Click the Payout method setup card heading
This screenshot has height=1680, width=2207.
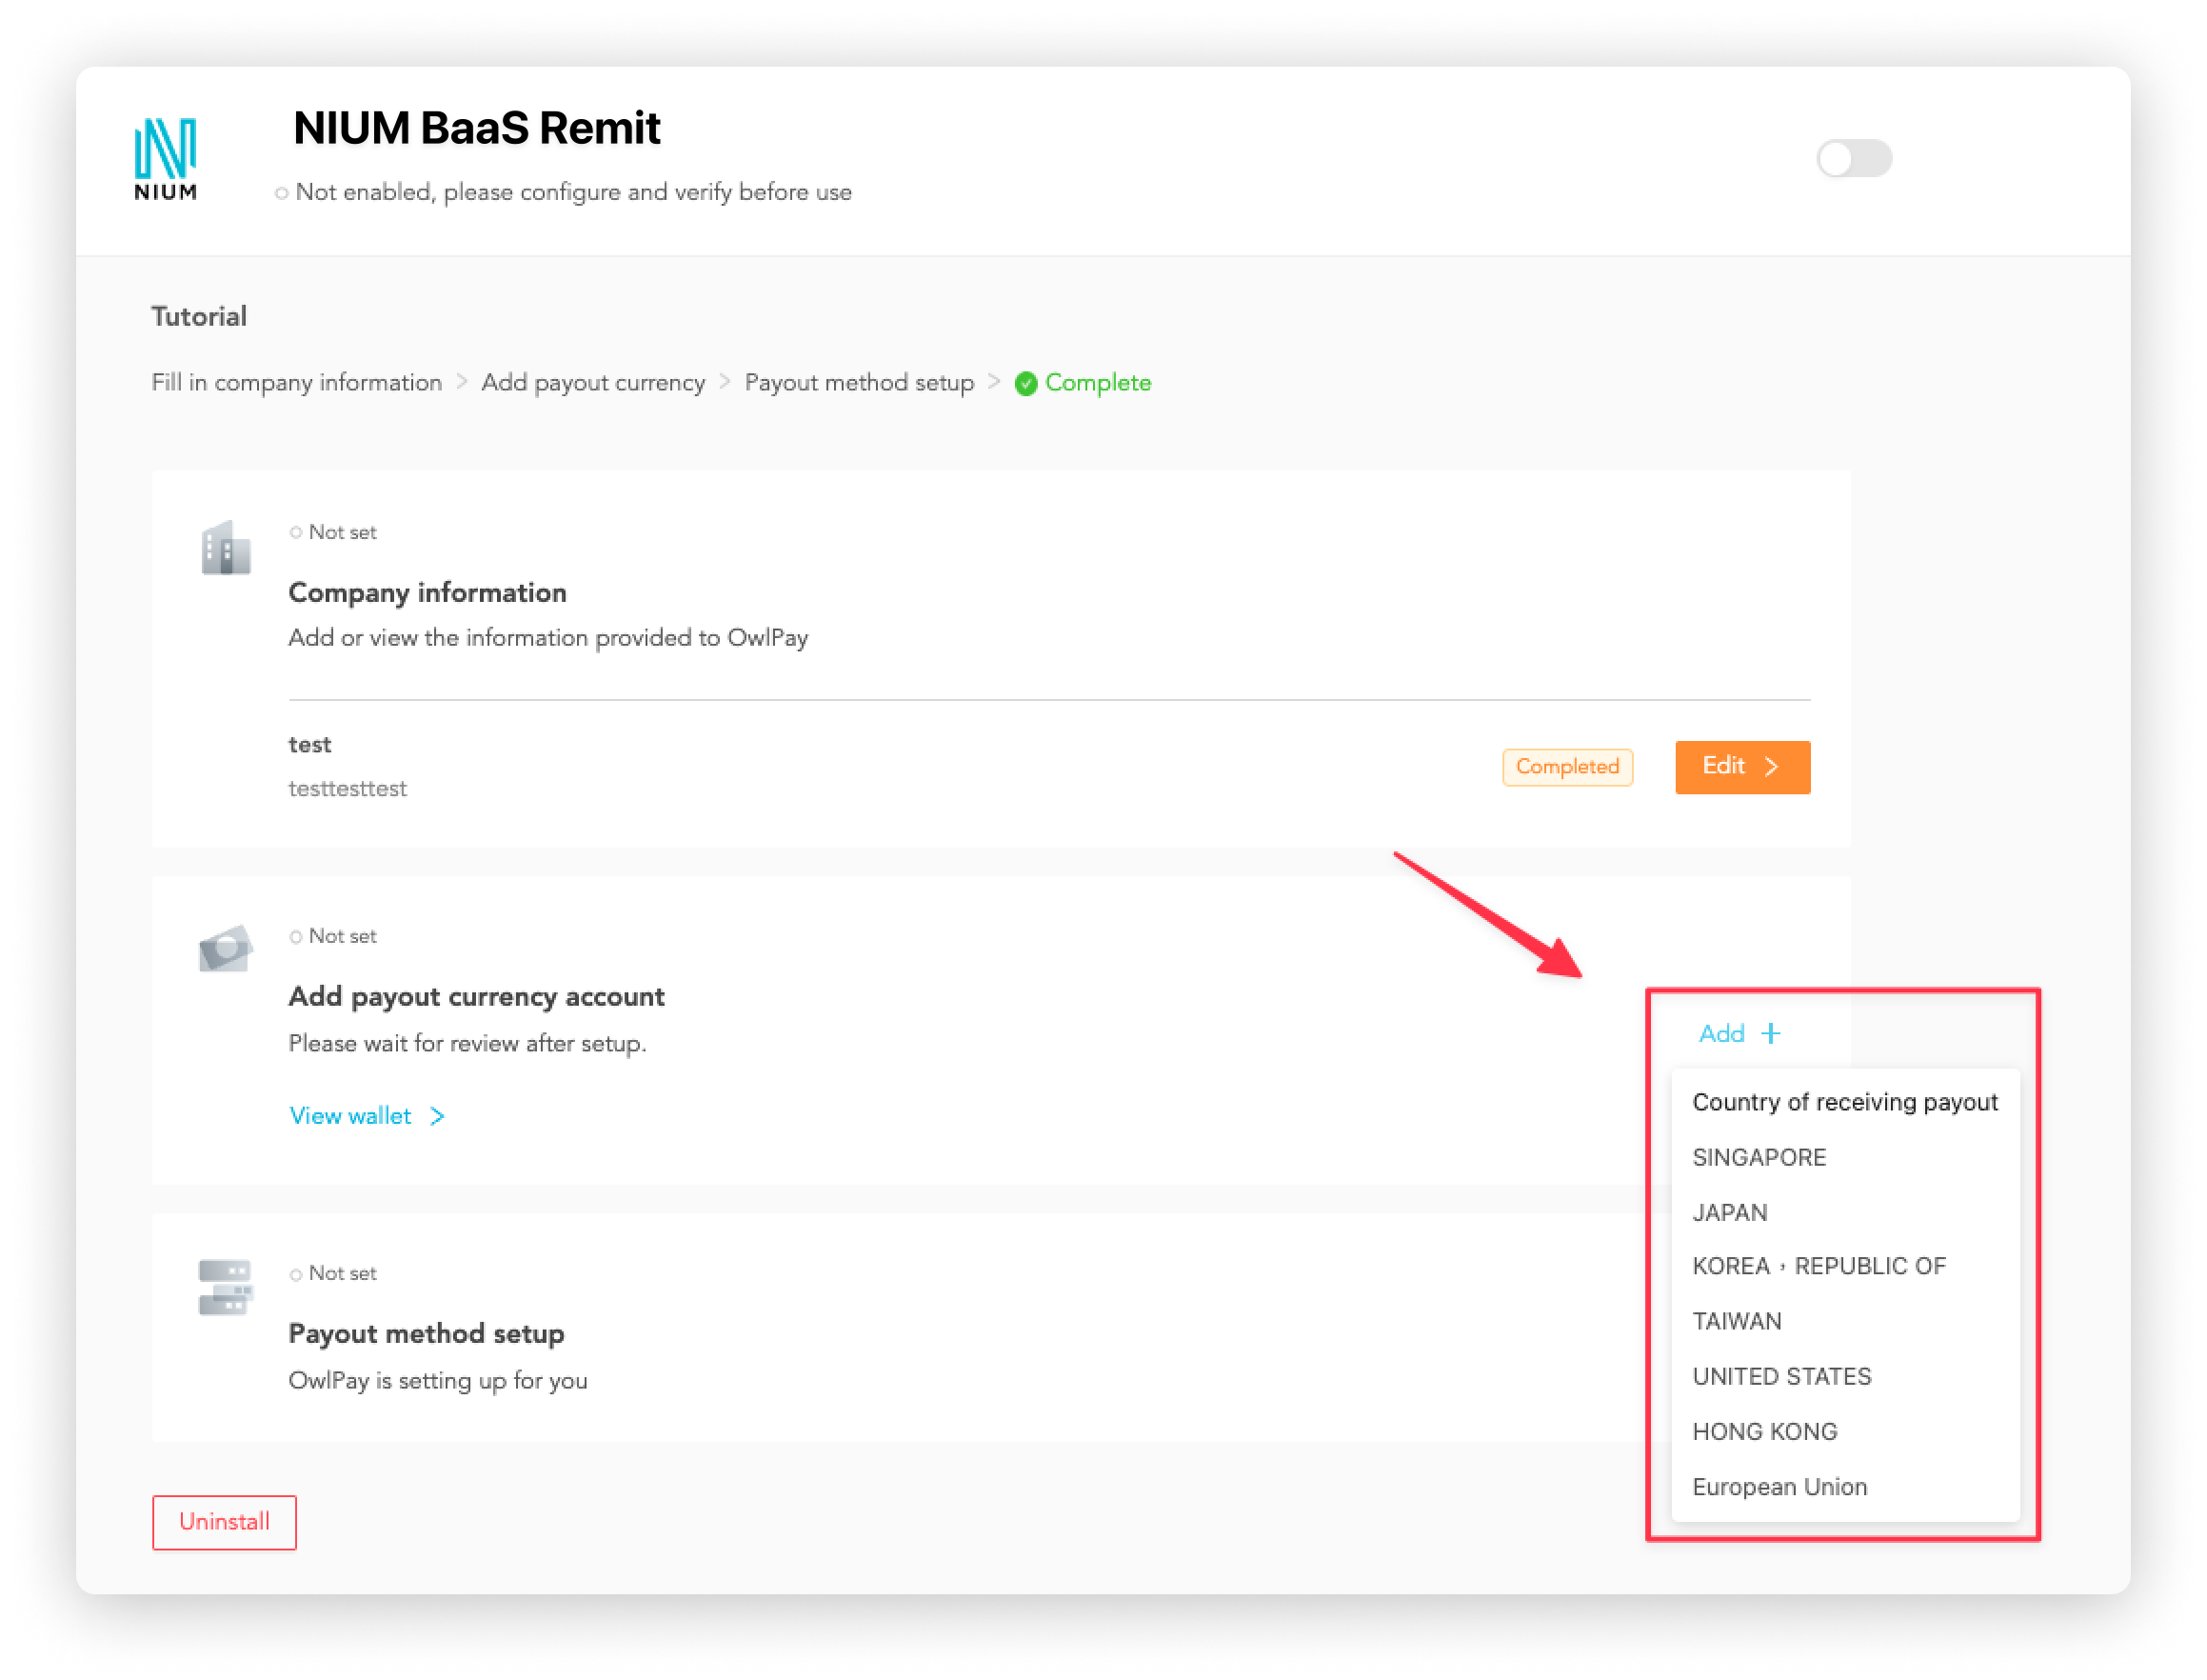(x=426, y=1333)
